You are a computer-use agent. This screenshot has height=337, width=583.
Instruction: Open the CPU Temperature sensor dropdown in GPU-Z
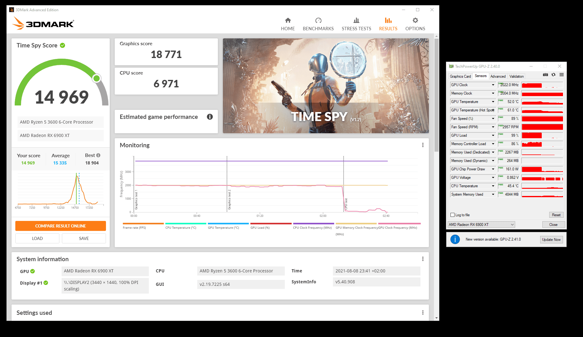(x=493, y=186)
